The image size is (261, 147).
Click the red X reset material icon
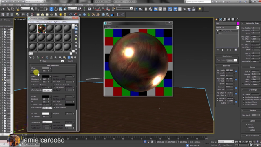point(42,58)
